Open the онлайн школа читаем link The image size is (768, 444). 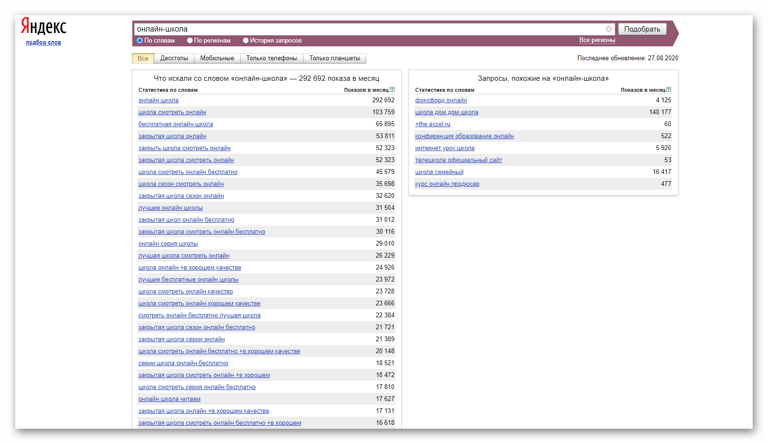[x=170, y=399]
